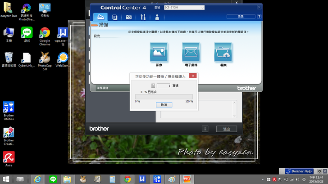Open the Device Settings tools tab

click(143, 17)
